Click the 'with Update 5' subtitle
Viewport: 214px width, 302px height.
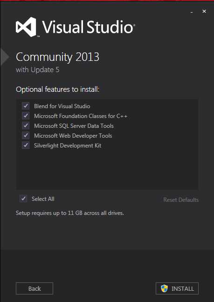38,70
